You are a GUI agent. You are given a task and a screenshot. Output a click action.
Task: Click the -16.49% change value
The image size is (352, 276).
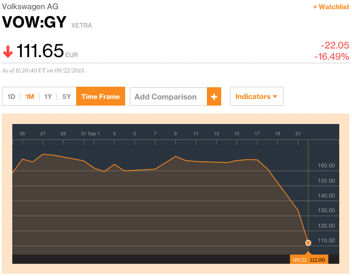pyautogui.click(x=332, y=56)
